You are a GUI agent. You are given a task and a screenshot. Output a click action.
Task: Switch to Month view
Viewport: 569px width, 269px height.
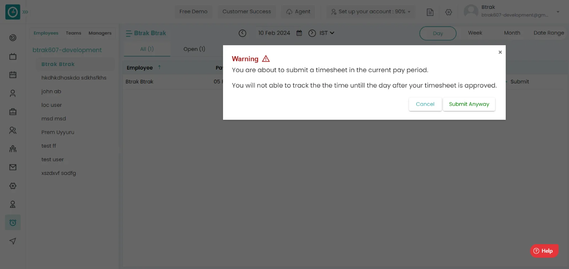pyautogui.click(x=512, y=33)
